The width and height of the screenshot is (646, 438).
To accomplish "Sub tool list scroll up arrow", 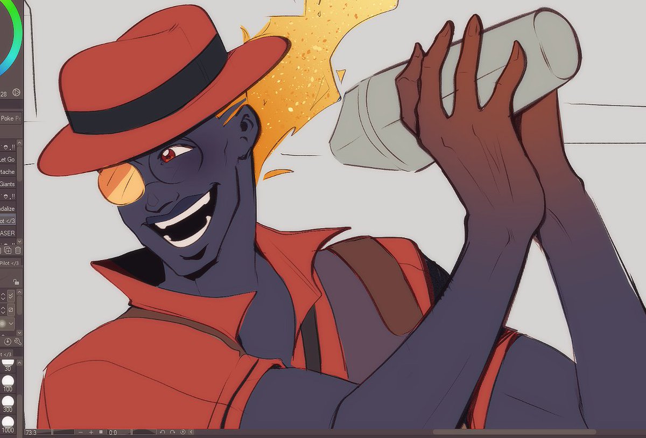I will click(x=19, y=143).
